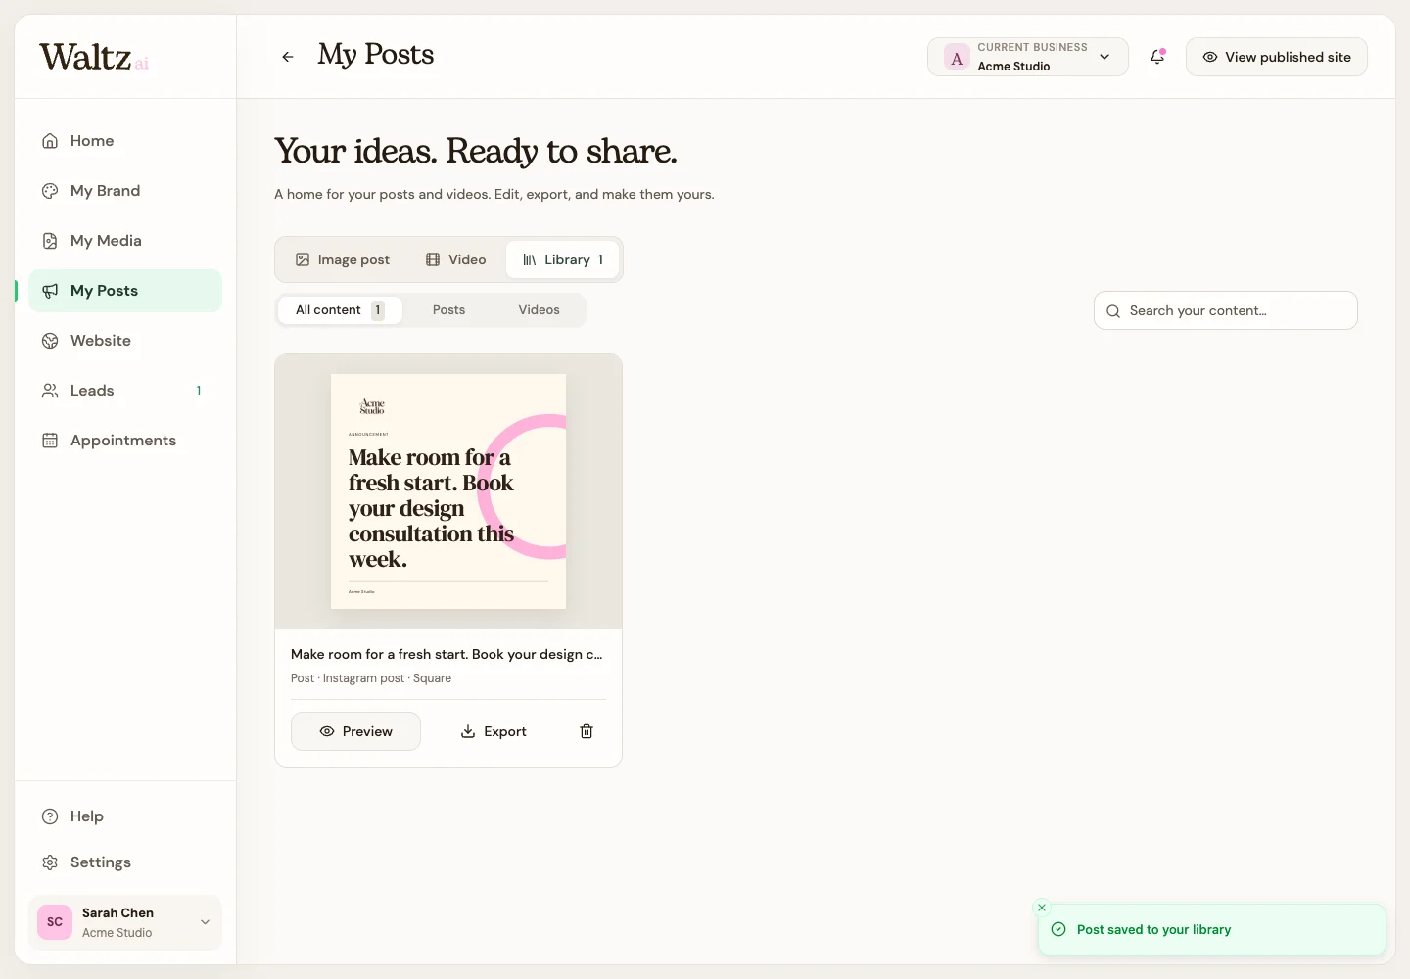Click the Search your content field
Viewport: 1410px width, 979px height.
[1226, 310]
